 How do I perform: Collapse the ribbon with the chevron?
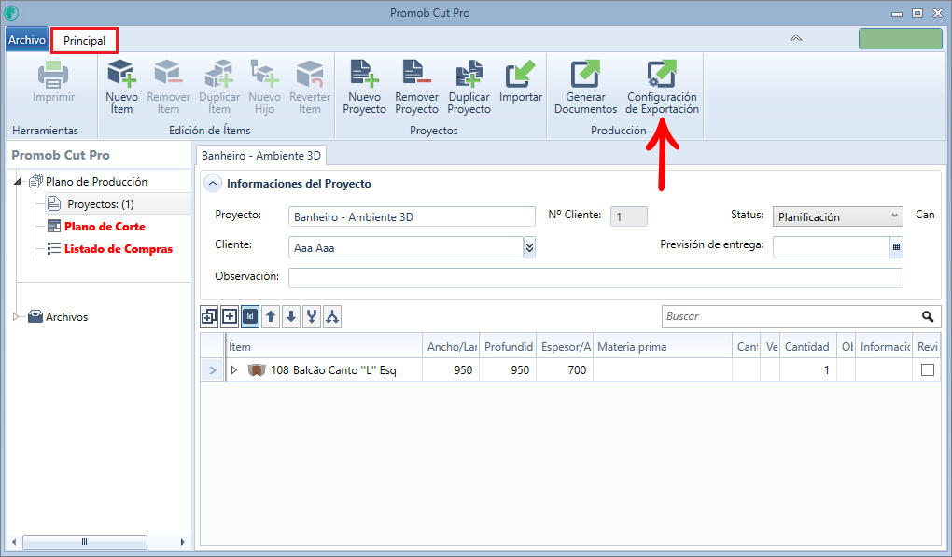796,38
